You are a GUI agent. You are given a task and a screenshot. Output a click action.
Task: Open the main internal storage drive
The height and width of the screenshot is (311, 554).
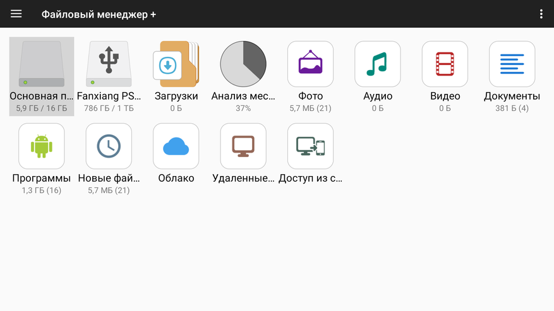pyautogui.click(x=42, y=64)
